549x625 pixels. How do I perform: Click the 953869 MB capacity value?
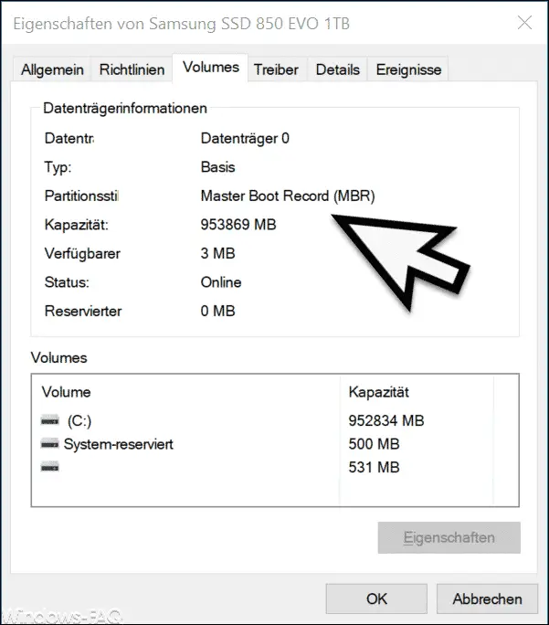(238, 225)
